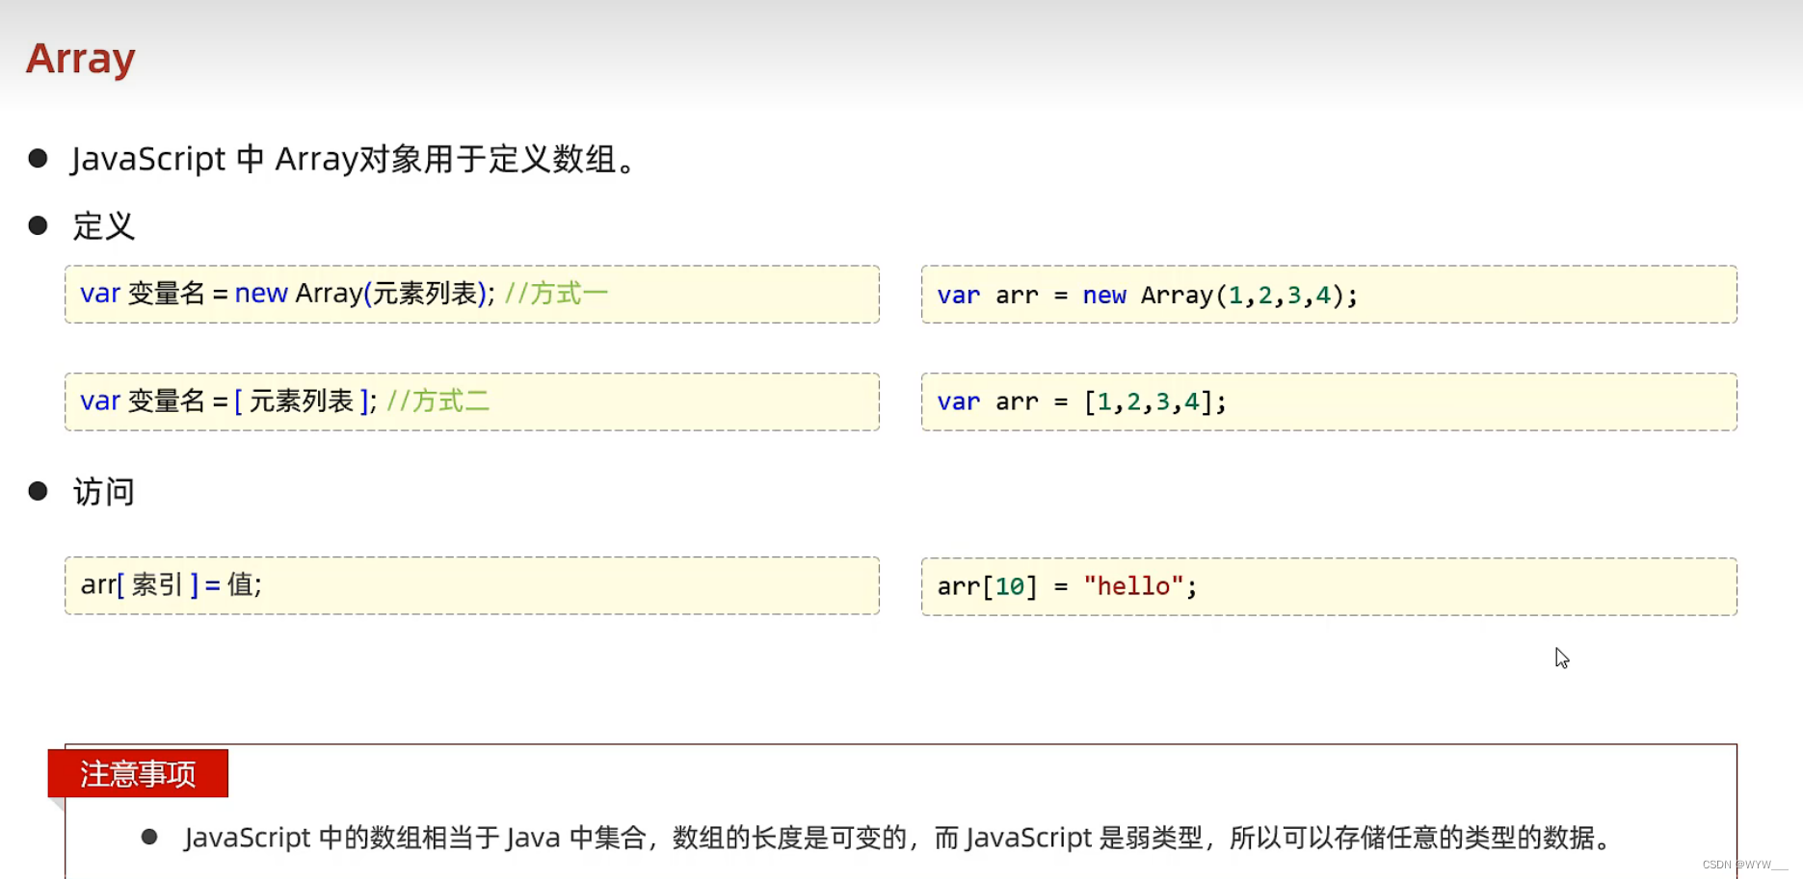The width and height of the screenshot is (1803, 879).
Task: Select the bullet icon beside 定义
Action: [39, 224]
